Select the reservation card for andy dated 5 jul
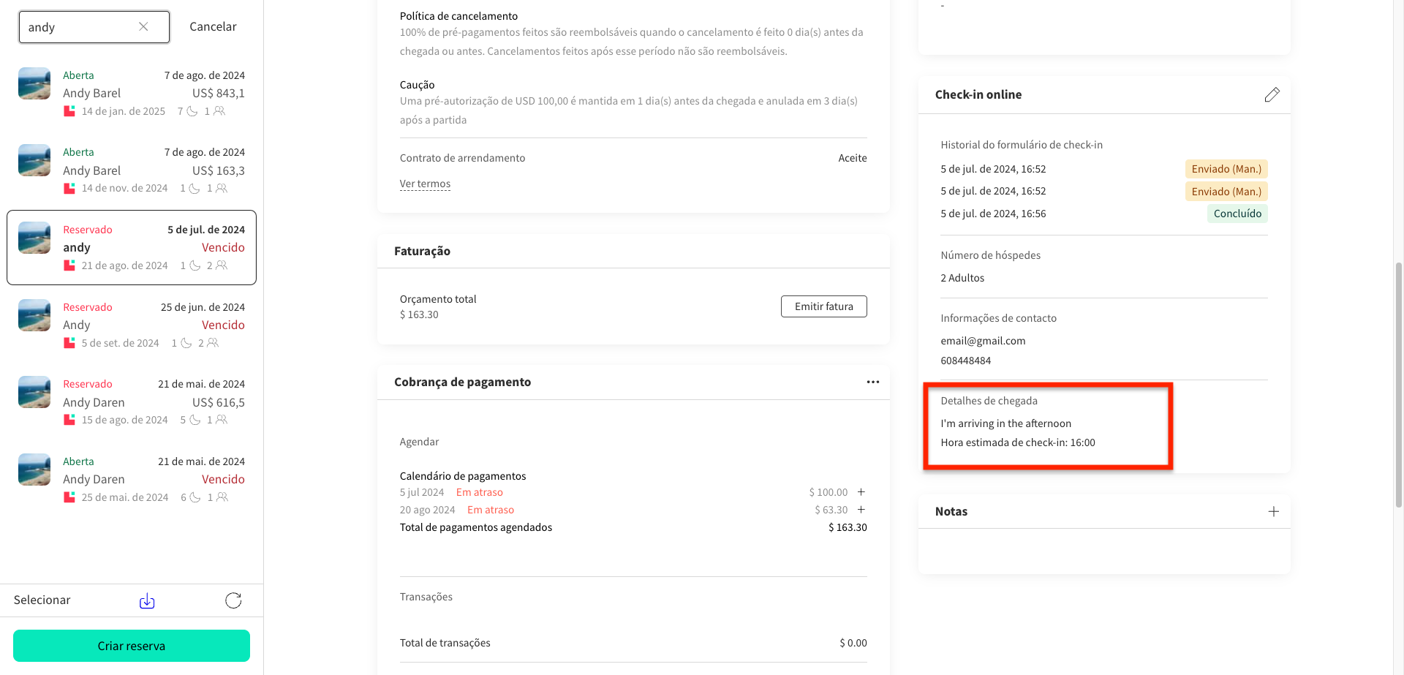Viewport: 1404px width, 675px height. click(x=132, y=247)
